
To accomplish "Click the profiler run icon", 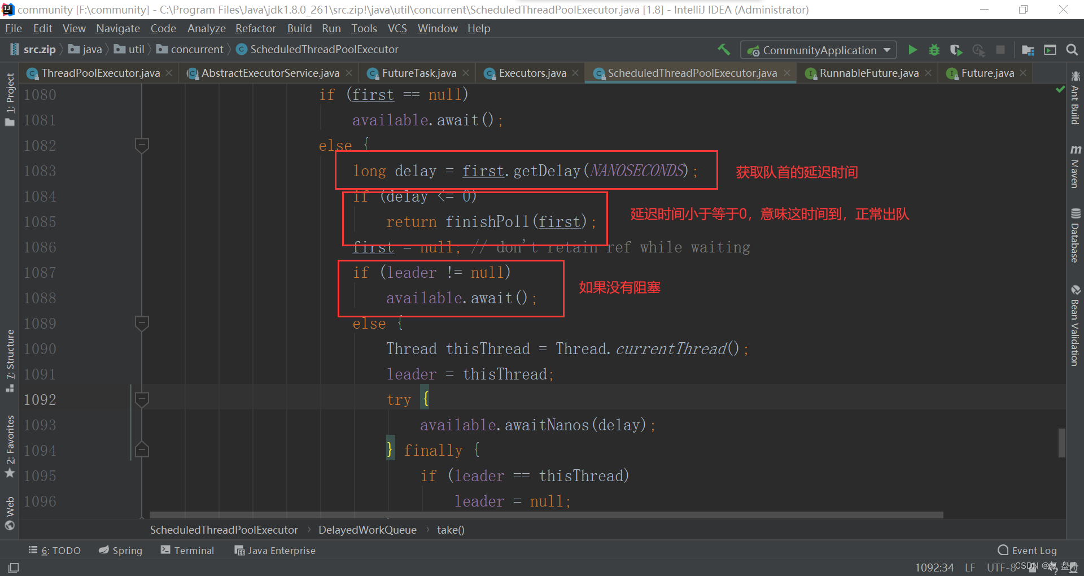I will point(978,50).
